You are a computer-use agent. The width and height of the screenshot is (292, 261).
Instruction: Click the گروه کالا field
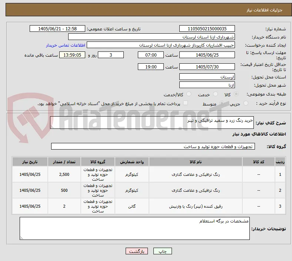click(153, 146)
